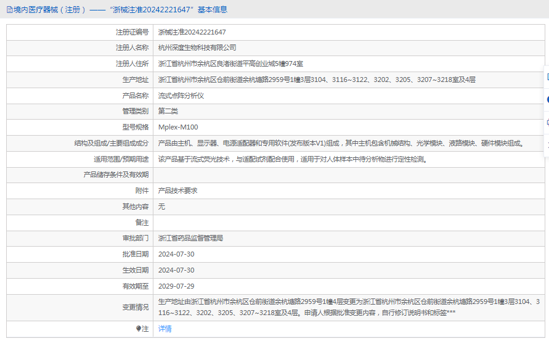Click the 批准日期 row label
Image resolution: width=549 pixels, height=341 pixels.
(x=135, y=255)
